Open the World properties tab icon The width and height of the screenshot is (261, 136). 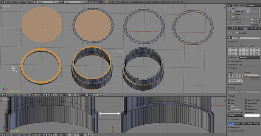242,29
